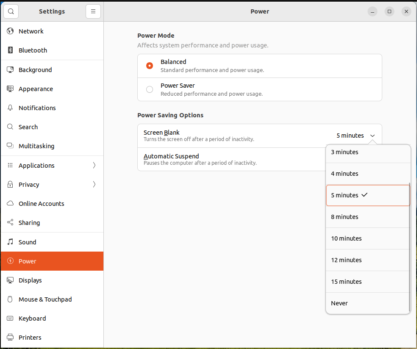417x349 pixels.
Task: Click the Network globe icon
Action: 10,31
